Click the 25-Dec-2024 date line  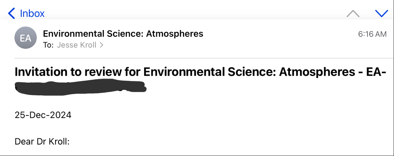pyautogui.click(x=43, y=115)
